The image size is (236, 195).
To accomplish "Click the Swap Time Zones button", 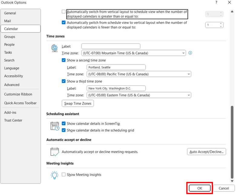I will (x=78, y=103).
